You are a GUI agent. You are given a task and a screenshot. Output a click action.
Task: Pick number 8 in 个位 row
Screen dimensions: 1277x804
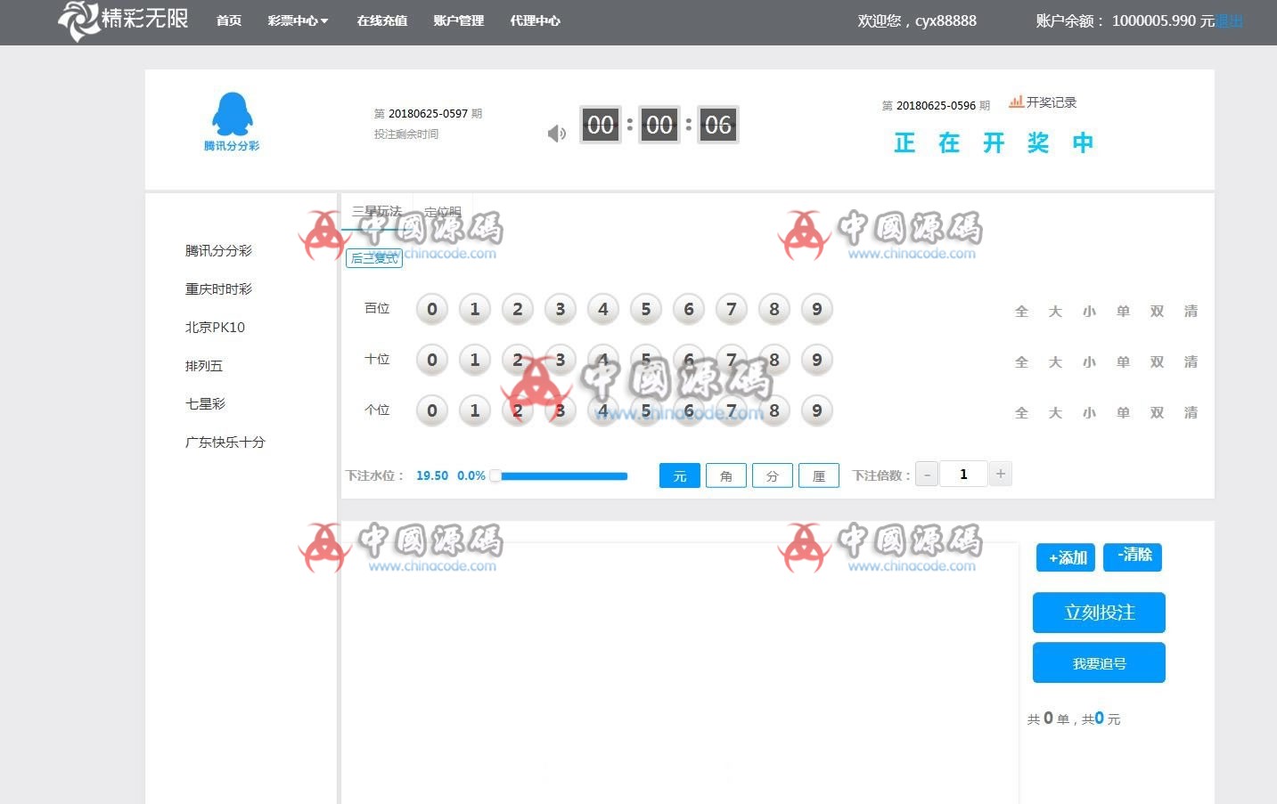(x=774, y=410)
